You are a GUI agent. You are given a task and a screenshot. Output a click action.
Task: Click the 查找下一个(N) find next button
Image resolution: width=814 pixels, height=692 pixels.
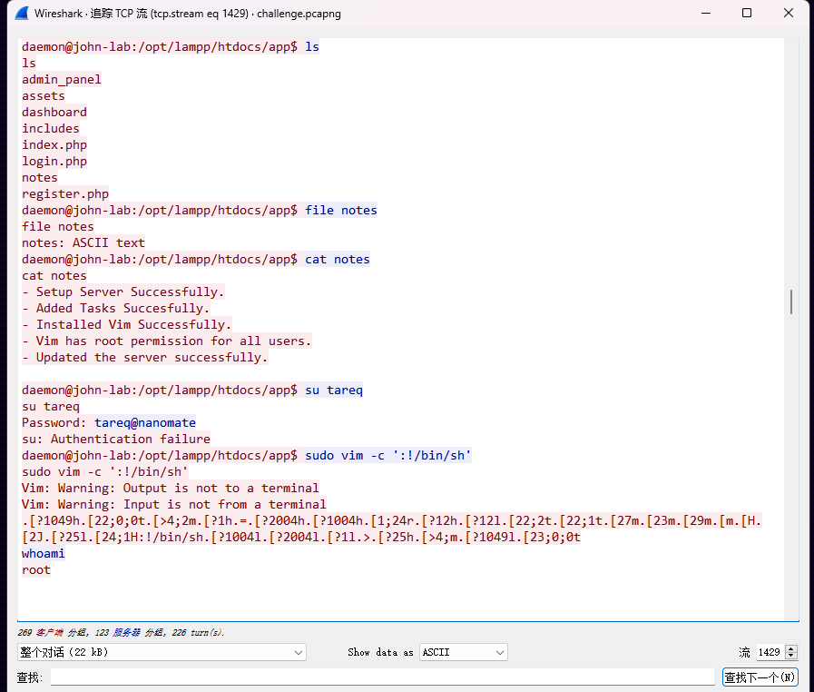coord(760,677)
